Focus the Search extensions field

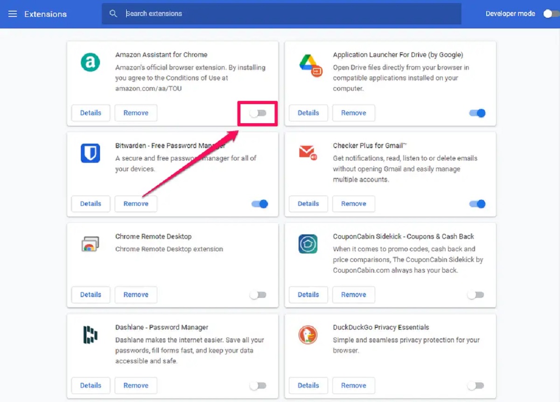(x=281, y=14)
